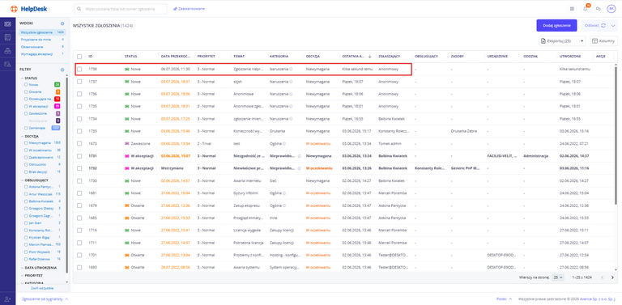This screenshot has height=305, width=622.
Task: Click the ticket search input field
Action: (121, 9)
